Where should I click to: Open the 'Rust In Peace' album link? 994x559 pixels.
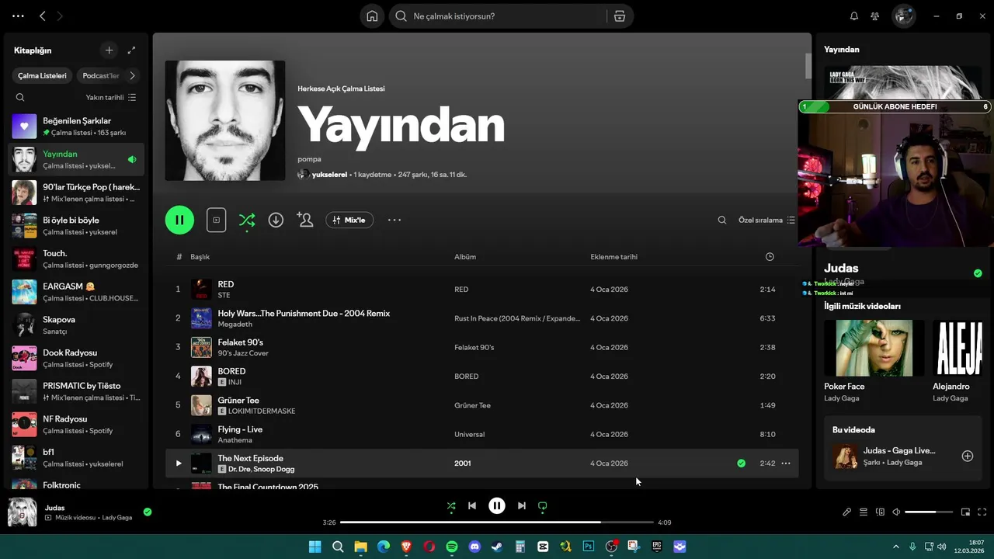(517, 318)
